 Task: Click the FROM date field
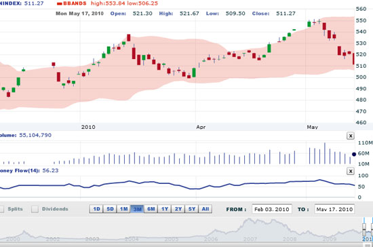click(272, 209)
